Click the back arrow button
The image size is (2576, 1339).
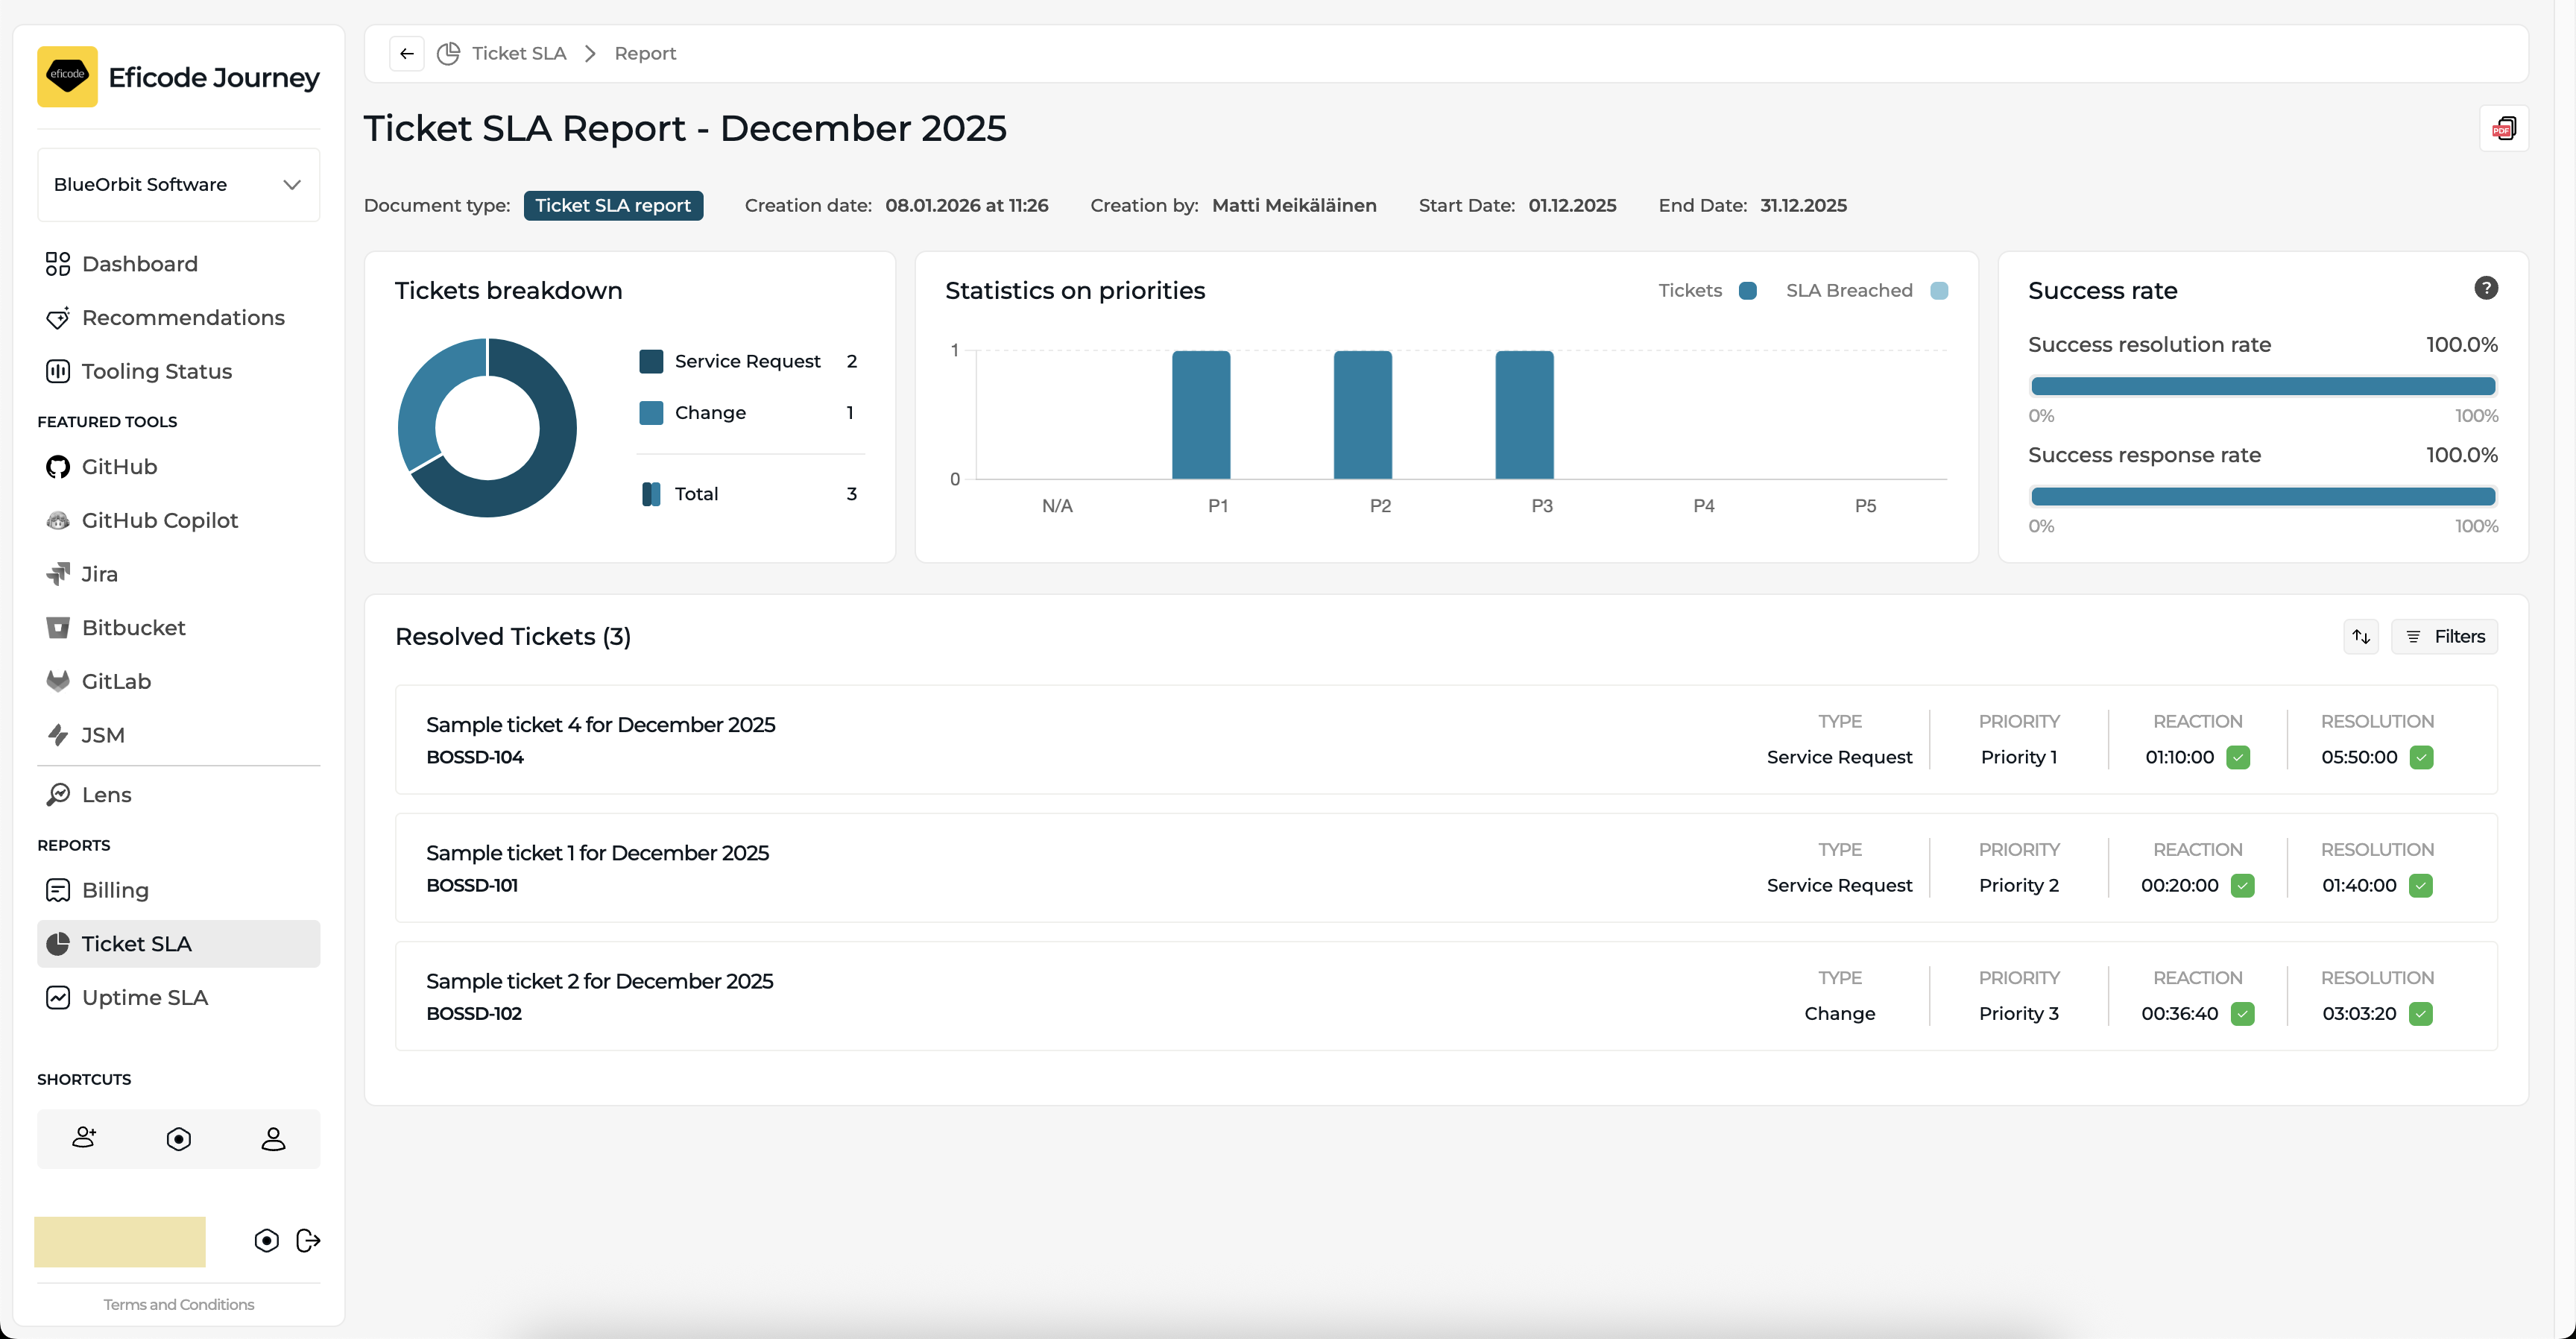pyautogui.click(x=406, y=53)
